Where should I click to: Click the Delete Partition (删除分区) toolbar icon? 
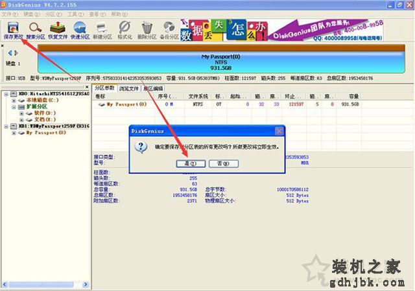(x=147, y=30)
